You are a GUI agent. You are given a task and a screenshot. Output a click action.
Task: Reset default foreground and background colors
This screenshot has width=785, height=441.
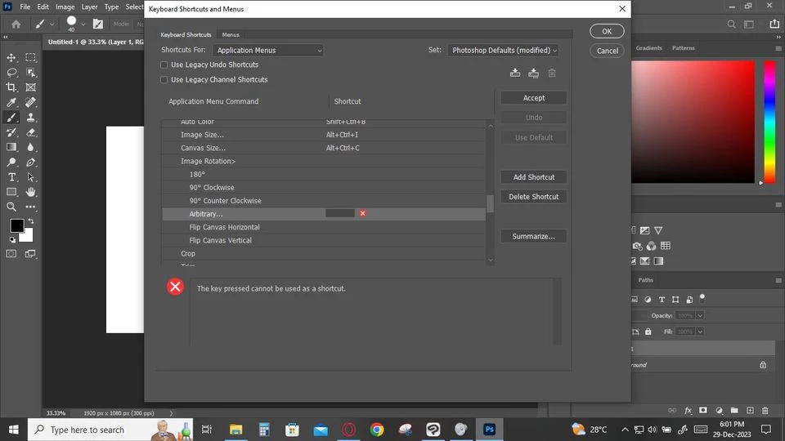click(x=12, y=240)
